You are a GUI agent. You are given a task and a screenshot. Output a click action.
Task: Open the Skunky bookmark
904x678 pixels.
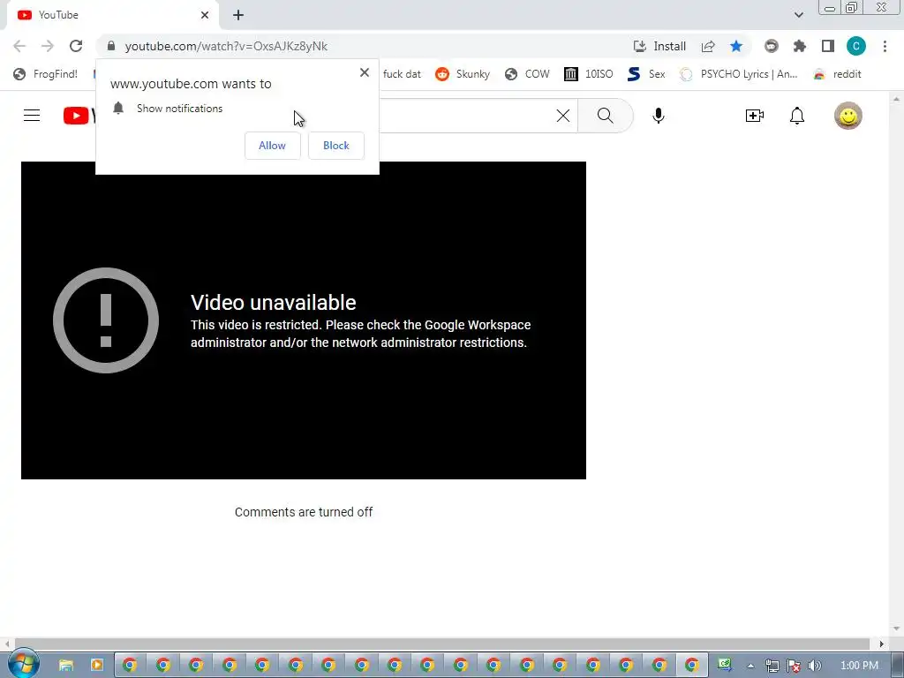point(463,74)
